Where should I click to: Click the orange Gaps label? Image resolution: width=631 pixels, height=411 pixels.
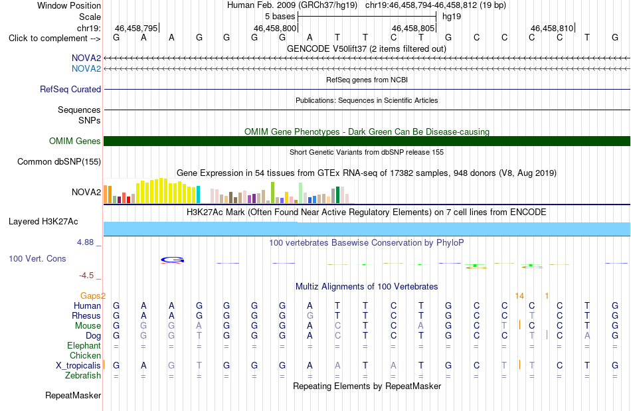tap(90, 296)
